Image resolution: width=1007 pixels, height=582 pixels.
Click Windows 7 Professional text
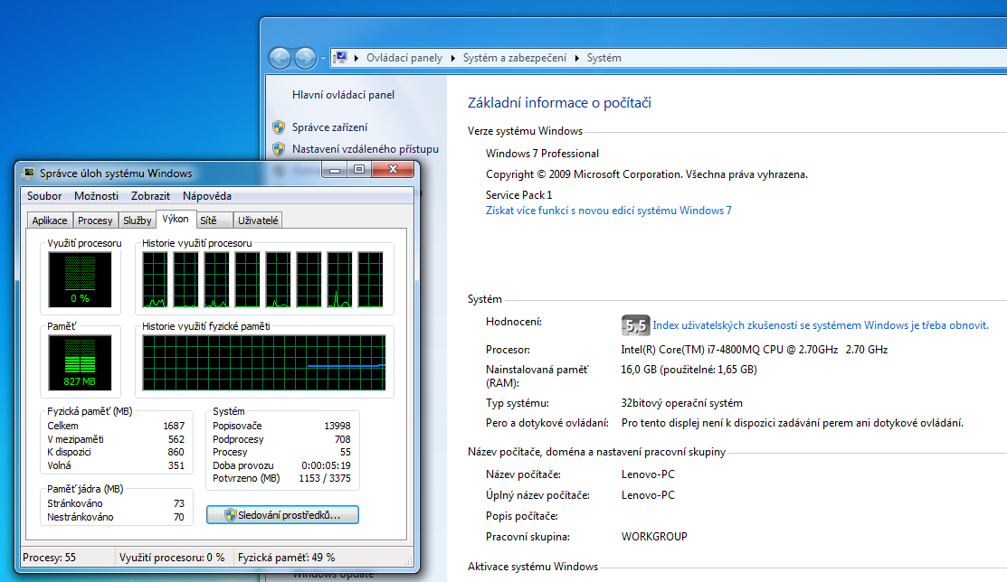click(x=542, y=154)
